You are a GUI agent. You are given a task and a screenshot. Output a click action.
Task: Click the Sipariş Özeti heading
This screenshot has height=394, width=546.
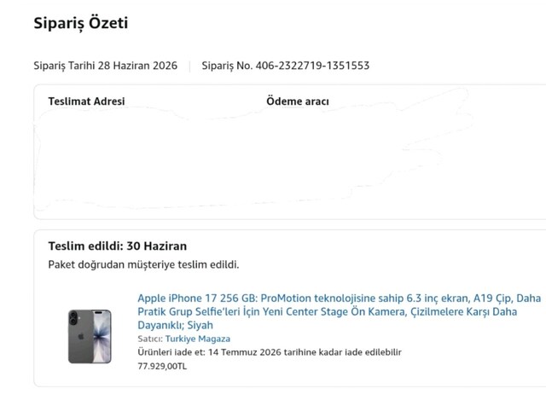(81, 23)
